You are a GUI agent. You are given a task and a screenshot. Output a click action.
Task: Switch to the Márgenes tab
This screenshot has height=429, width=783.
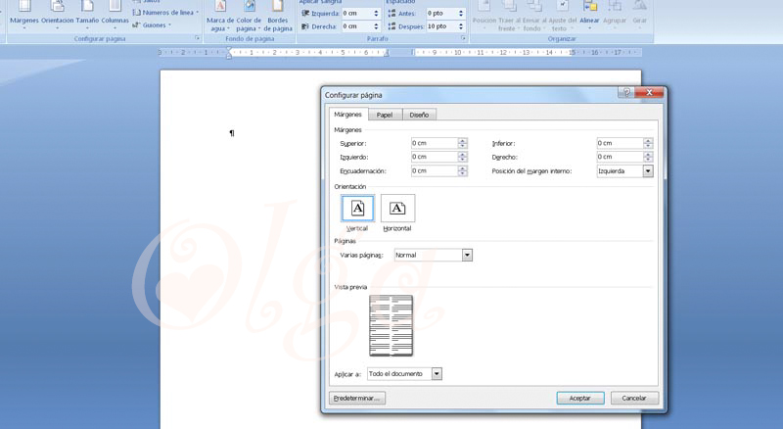[348, 114]
